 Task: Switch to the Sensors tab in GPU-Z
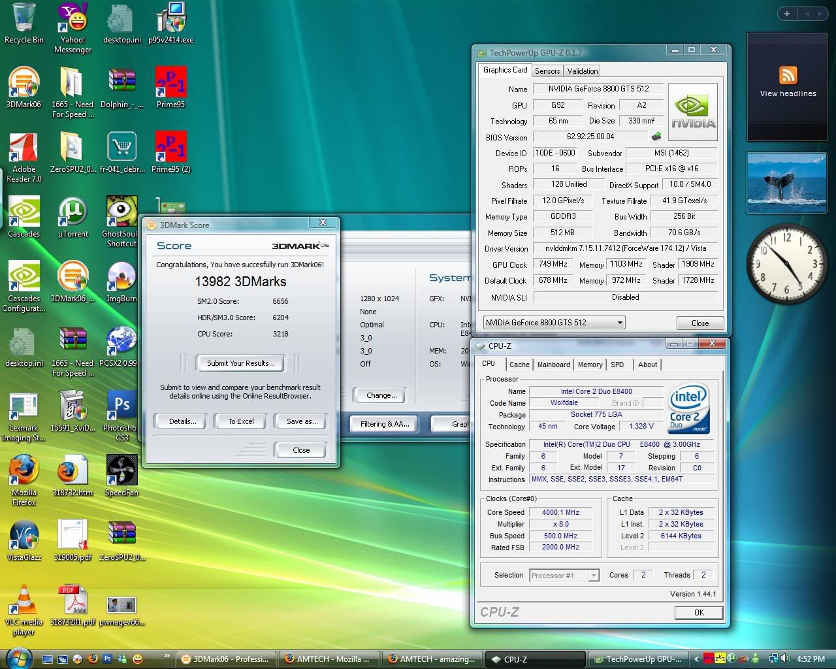point(547,71)
